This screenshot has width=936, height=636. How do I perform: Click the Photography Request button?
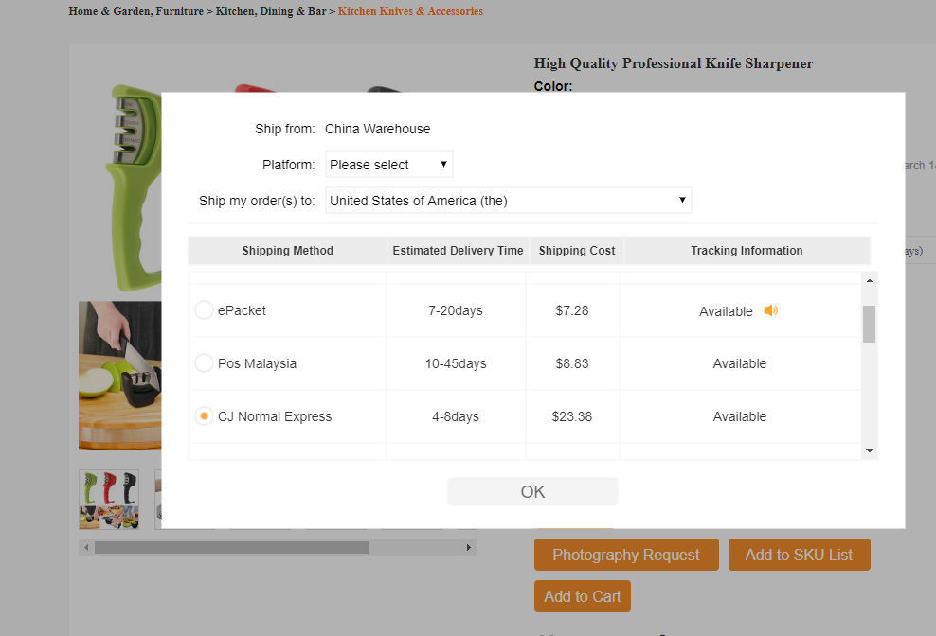(625, 555)
